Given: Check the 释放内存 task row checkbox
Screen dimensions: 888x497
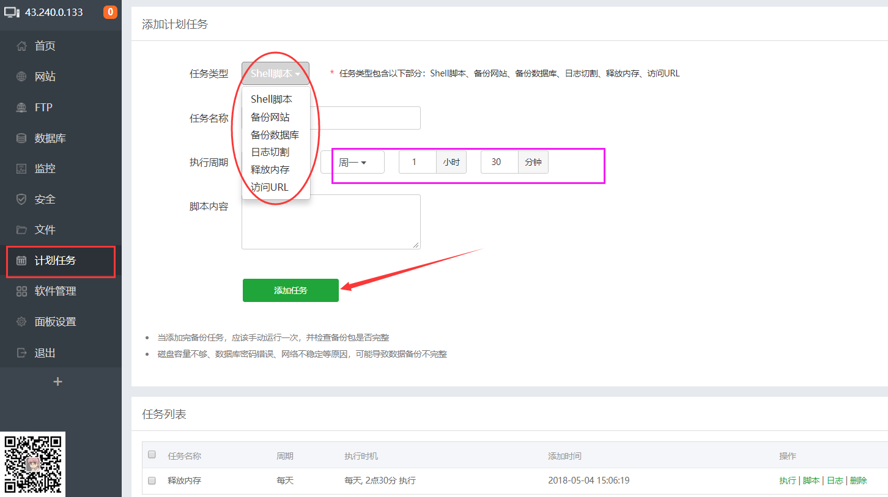Looking at the screenshot, I should point(152,480).
